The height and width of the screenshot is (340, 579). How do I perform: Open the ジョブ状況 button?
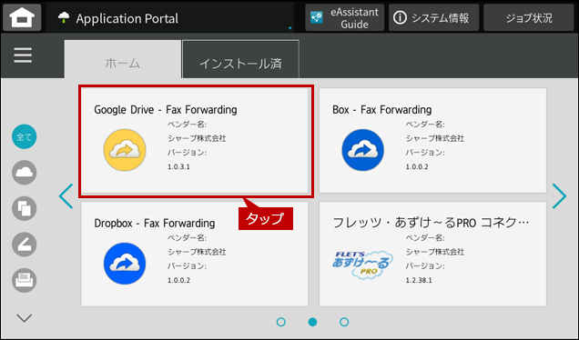click(529, 17)
